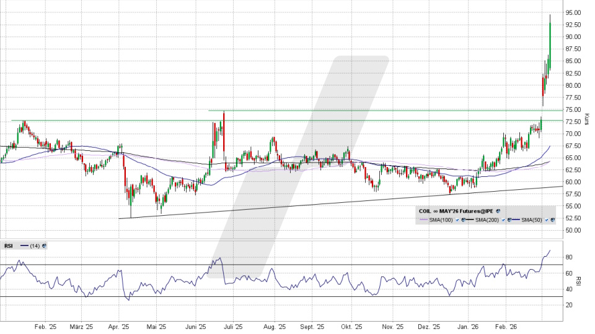
Task: Click the RSI axis value 60
Action: tap(569, 273)
